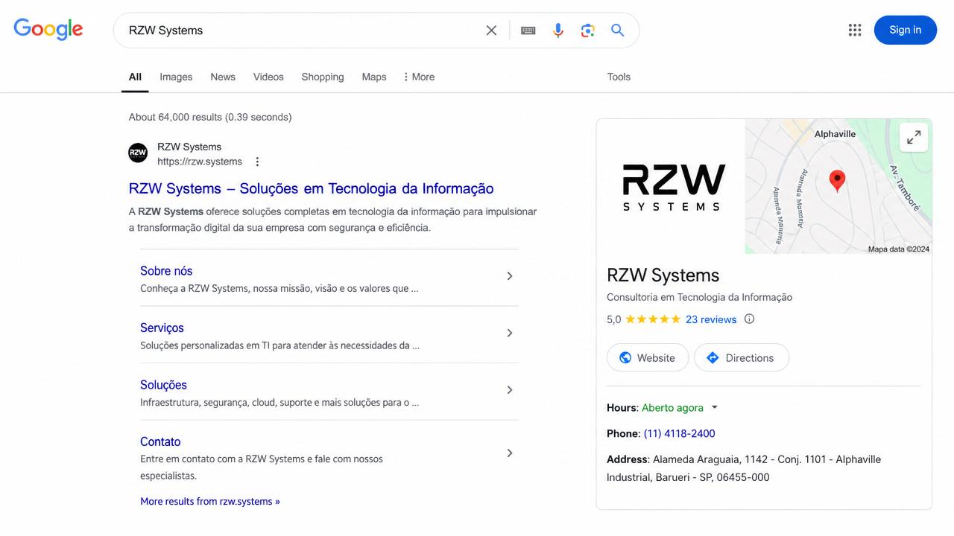This screenshot has width=954, height=536.
Task: Click the five-star rating icons
Action: [653, 319]
